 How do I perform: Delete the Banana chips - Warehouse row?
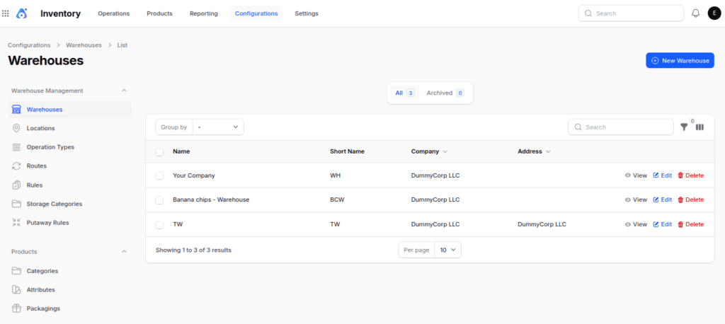691,199
